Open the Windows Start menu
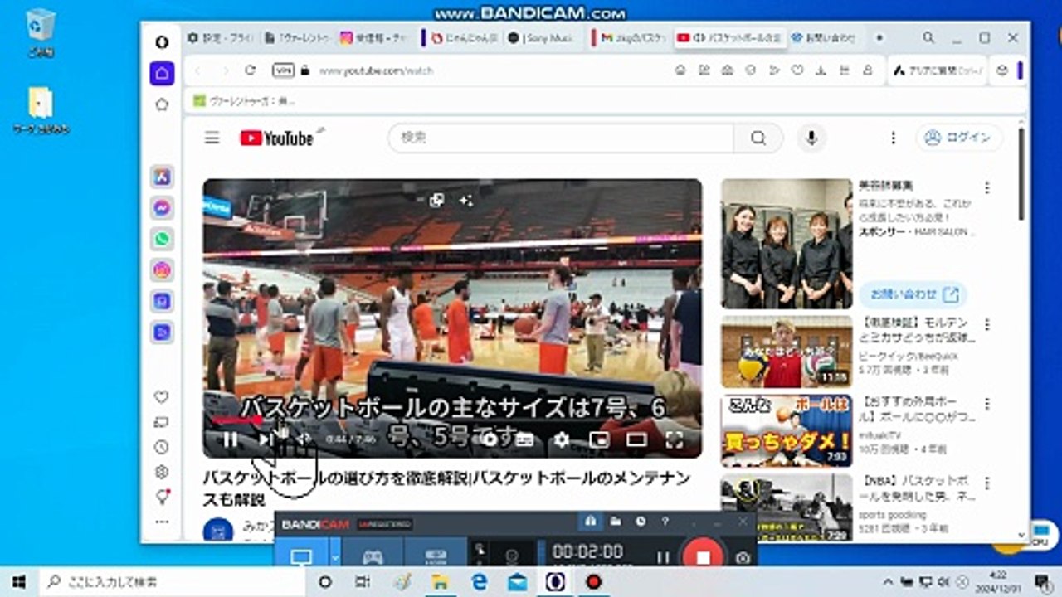Screen dimensions: 1062x597 tap(19, 581)
